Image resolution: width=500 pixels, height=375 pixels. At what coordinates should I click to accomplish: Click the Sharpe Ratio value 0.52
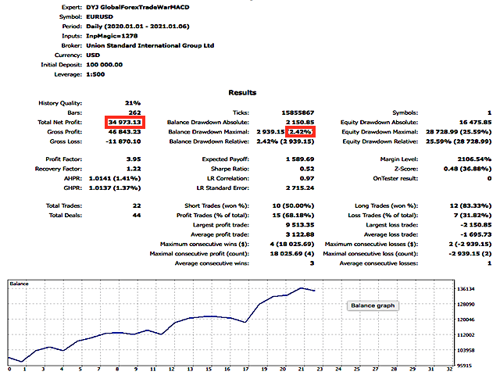coord(307,169)
